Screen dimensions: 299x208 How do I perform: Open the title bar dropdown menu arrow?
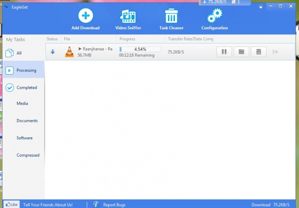261,7
